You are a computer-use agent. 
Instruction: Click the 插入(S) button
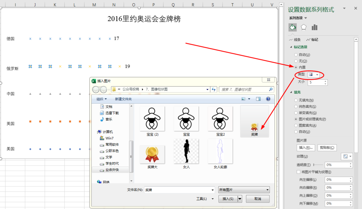(x=228, y=199)
